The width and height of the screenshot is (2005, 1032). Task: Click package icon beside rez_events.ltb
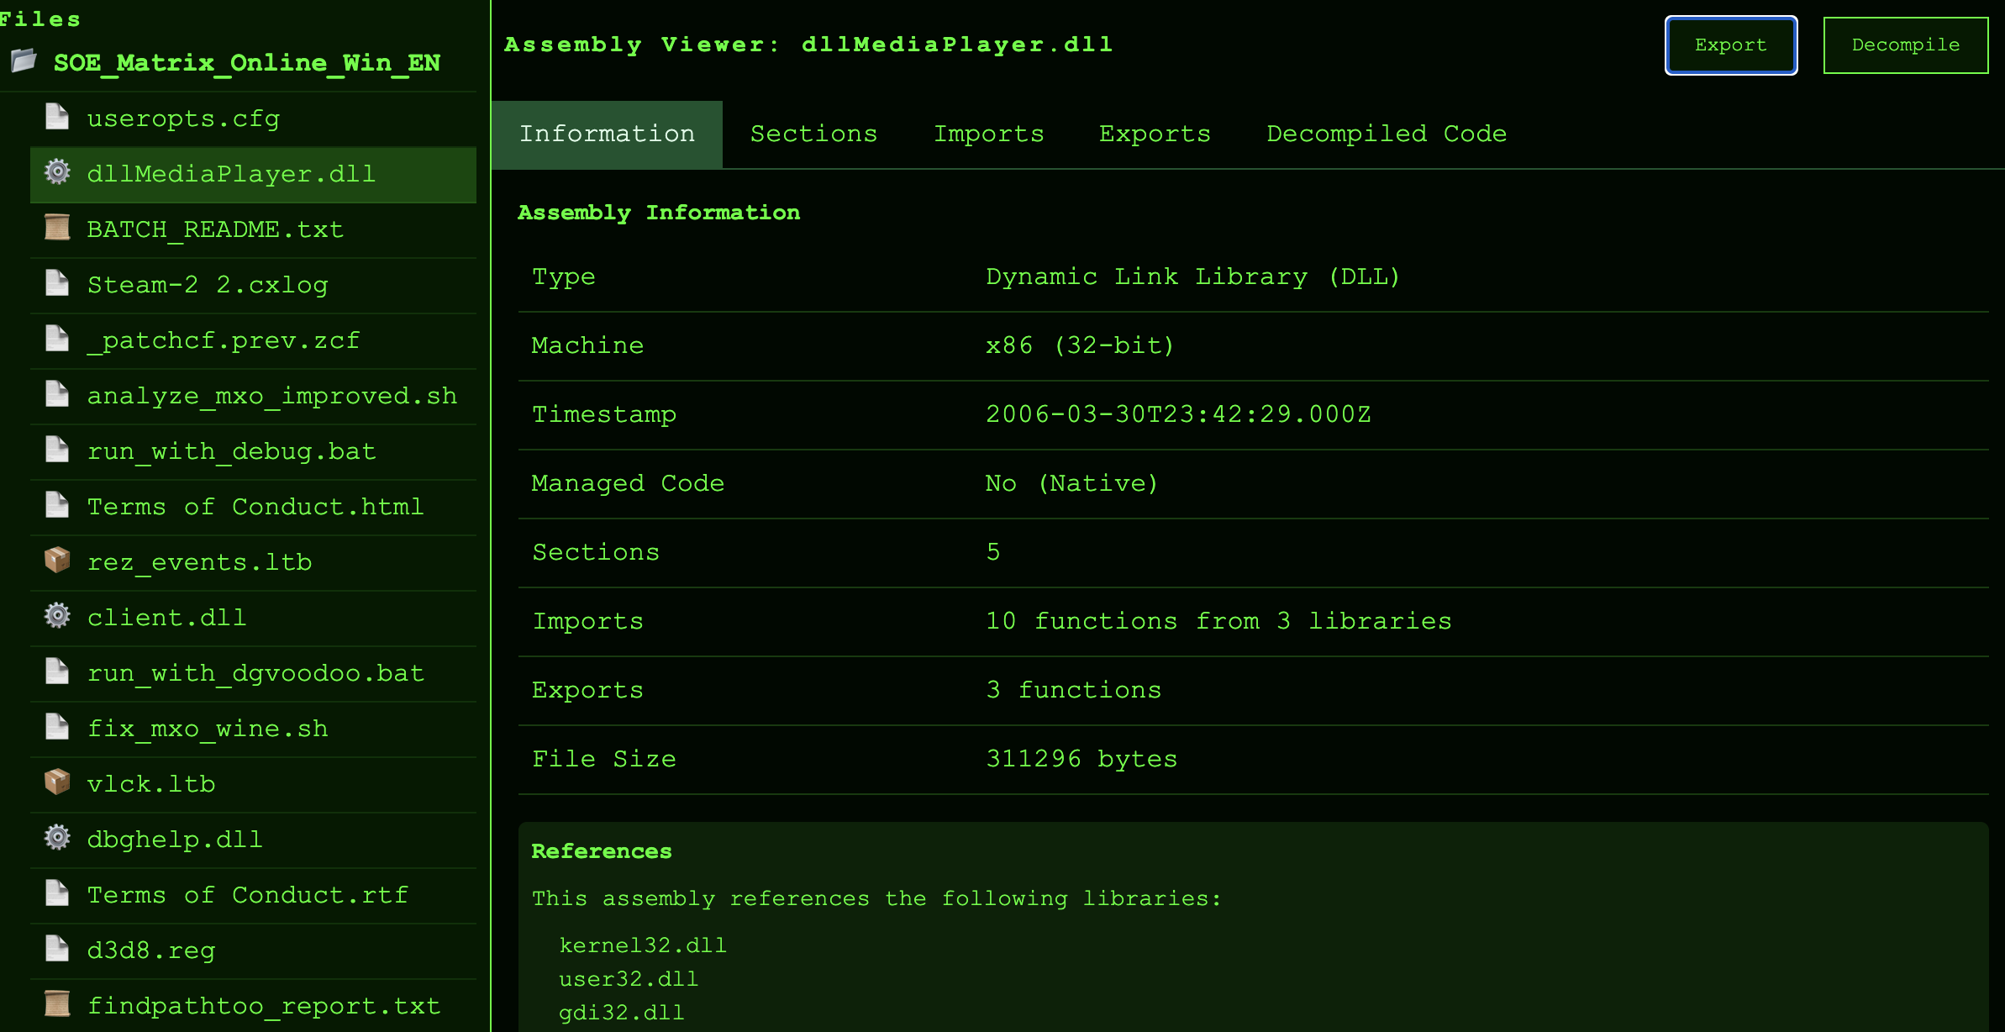[57, 561]
